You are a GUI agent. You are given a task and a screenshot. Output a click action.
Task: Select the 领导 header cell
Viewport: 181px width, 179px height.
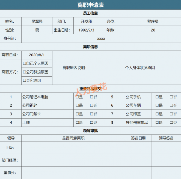pyautogui.click(x=11, y=138)
